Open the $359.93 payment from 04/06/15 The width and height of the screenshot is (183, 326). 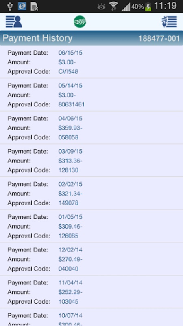91,128
